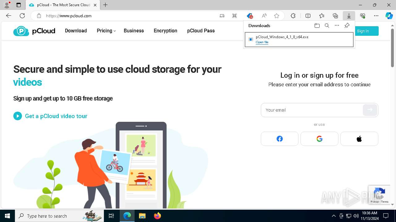Open the downloads folder icon

coord(317,26)
